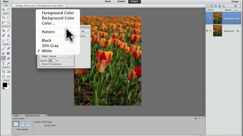Select the Eraser tool
Viewport: 243px width, 136px height.
8,48
